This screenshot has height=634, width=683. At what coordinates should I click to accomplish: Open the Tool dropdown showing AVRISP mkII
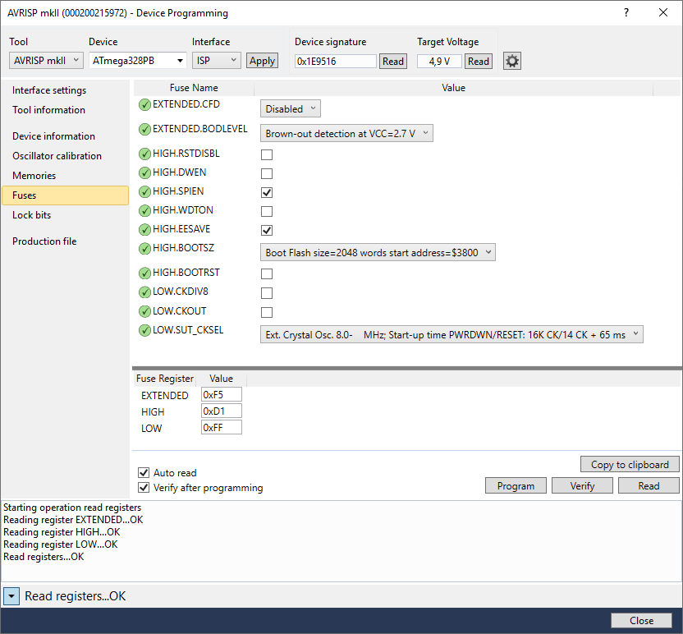pyautogui.click(x=46, y=61)
